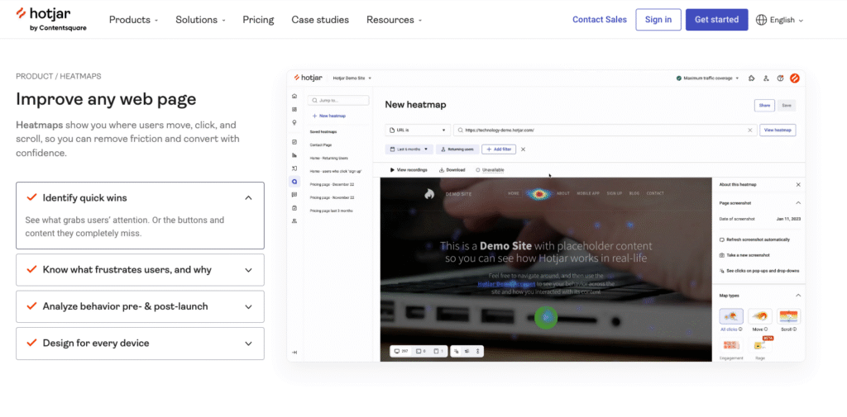Image resolution: width=847 pixels, height=417 pixels.
Task: Click the help question mark icon
Action: coord(780,78)
